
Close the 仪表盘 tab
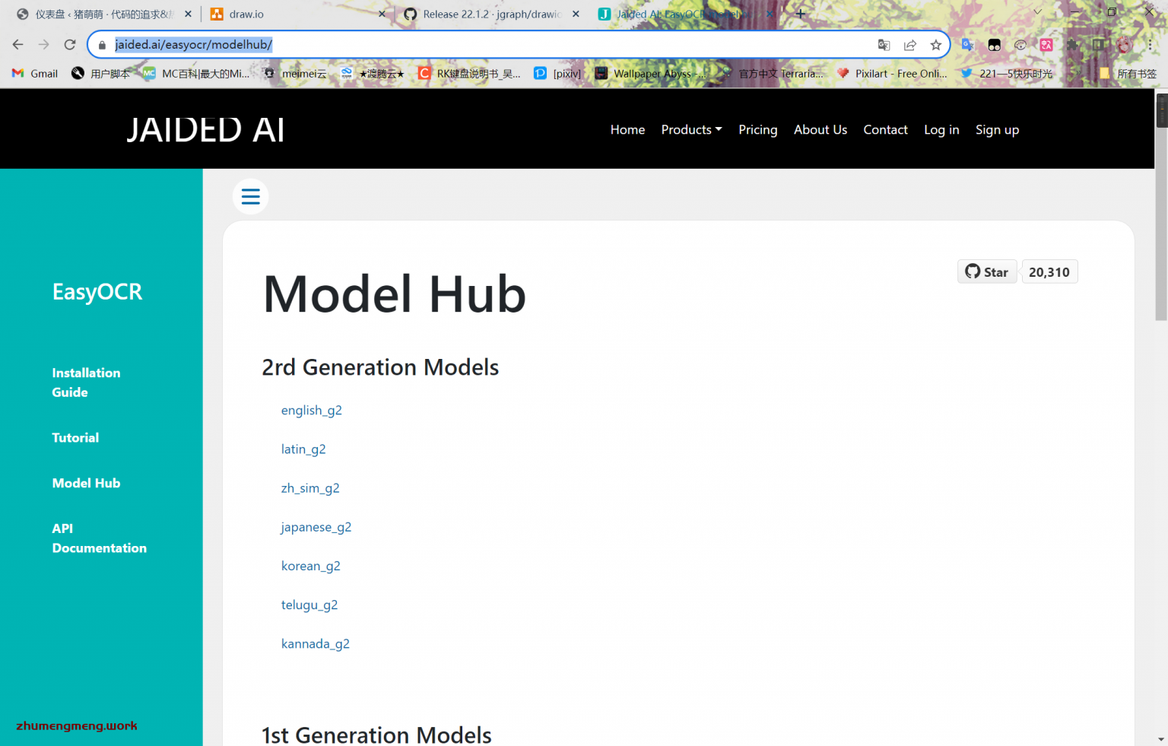pos(188,14)
